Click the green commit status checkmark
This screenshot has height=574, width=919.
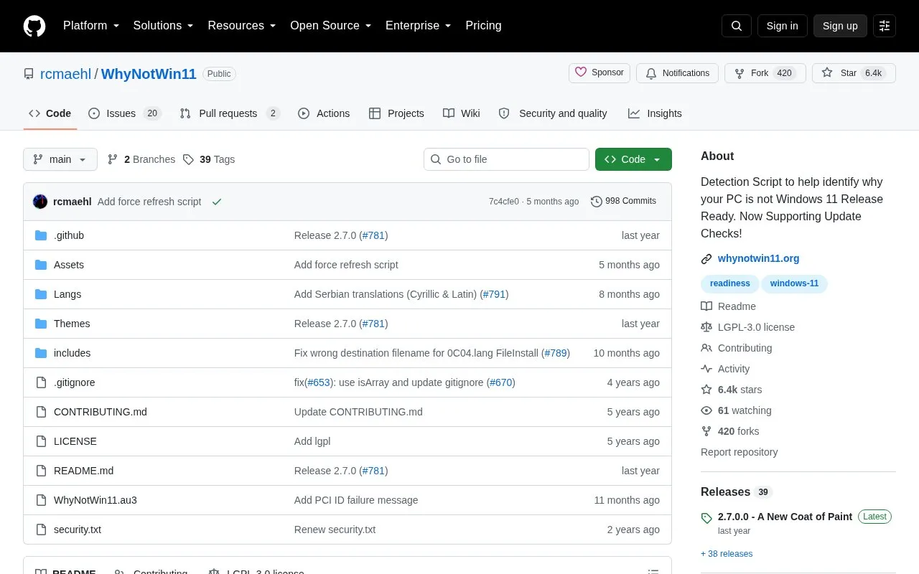tap(217, 202)
